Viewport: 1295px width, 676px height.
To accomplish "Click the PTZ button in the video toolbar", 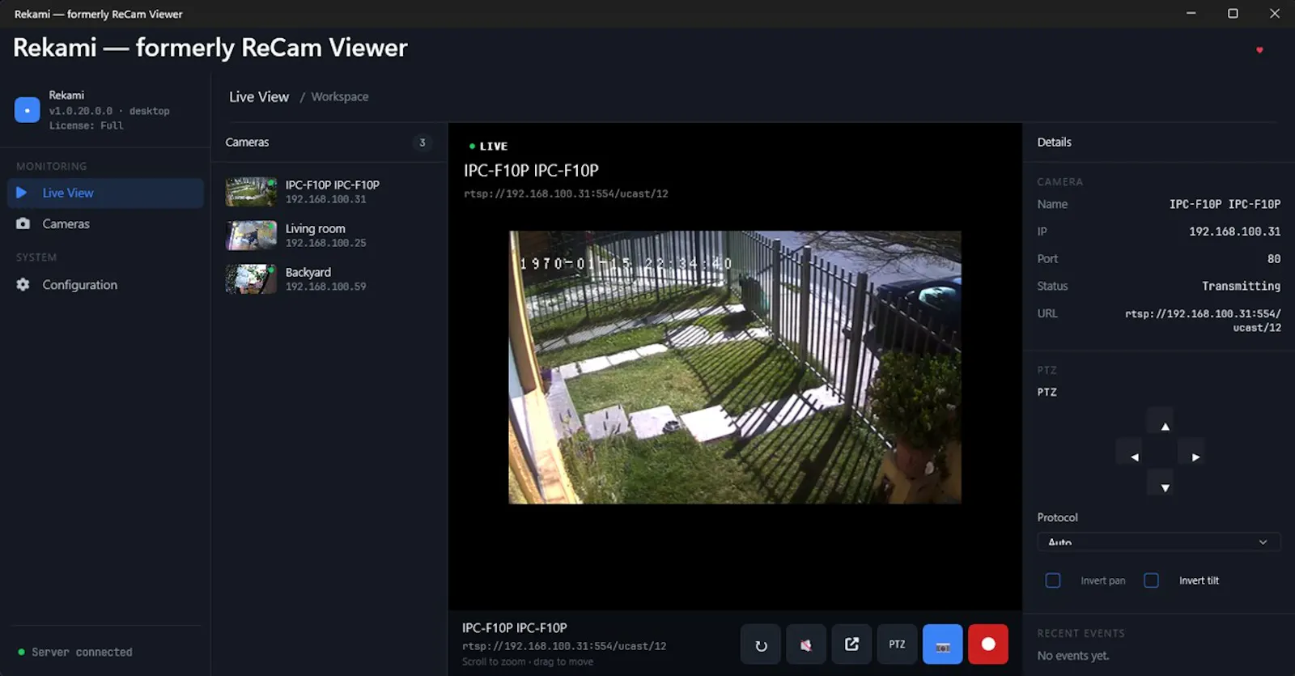I will tap(897, 644).
